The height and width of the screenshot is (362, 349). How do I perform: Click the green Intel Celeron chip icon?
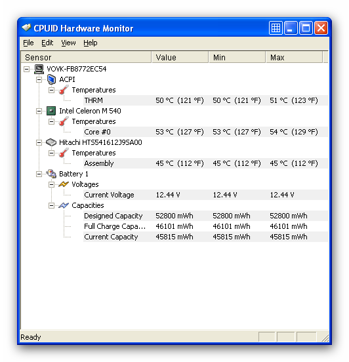coord(51,111)
